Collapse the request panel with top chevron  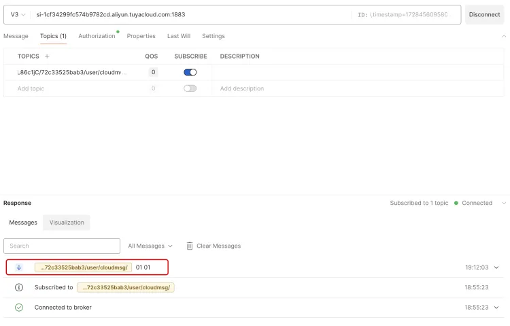point(504,36)
